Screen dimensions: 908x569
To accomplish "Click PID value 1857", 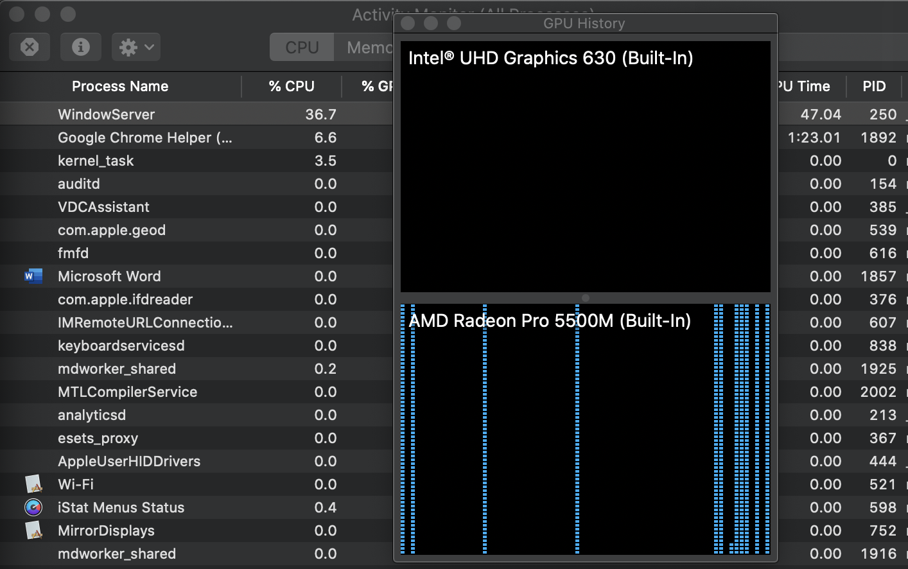I will (878, 276).
